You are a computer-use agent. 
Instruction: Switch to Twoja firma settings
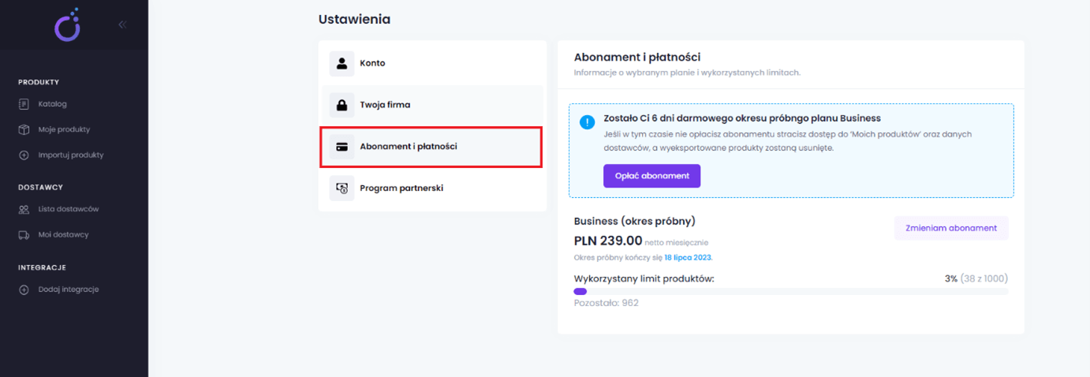[x=432, y=105]
